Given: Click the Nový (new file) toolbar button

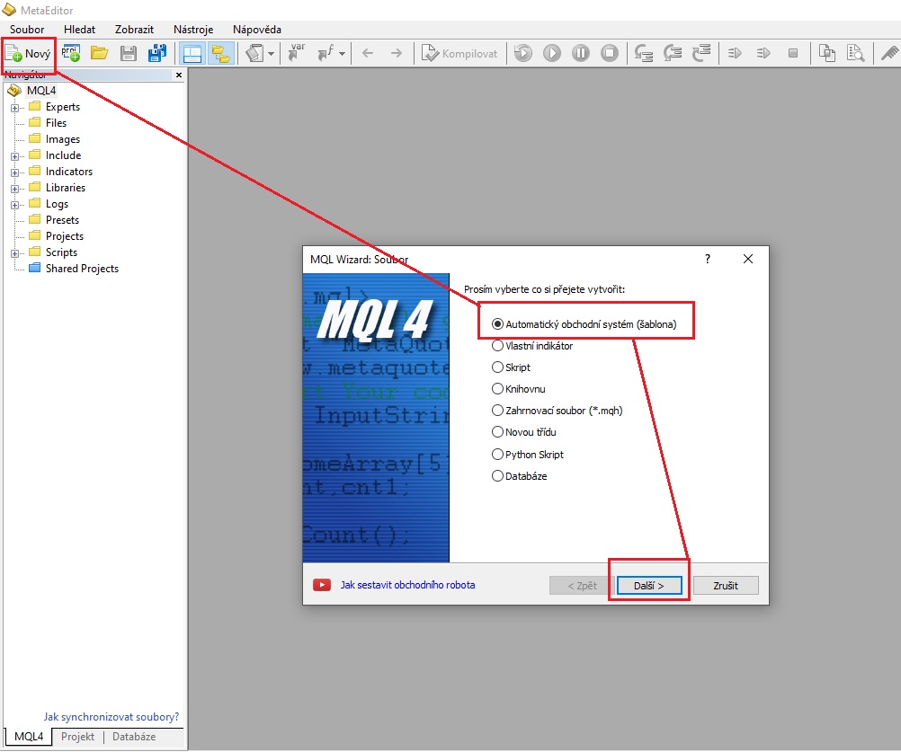Looking at the screenshot, I should point(28,54).
